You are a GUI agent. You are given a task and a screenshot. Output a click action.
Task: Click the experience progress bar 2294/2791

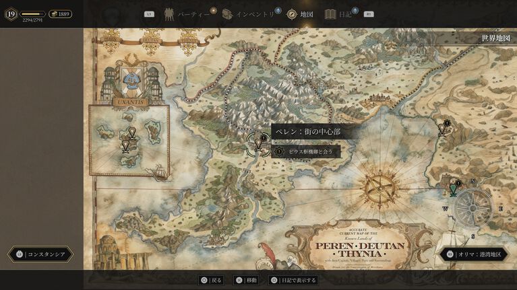32,14
